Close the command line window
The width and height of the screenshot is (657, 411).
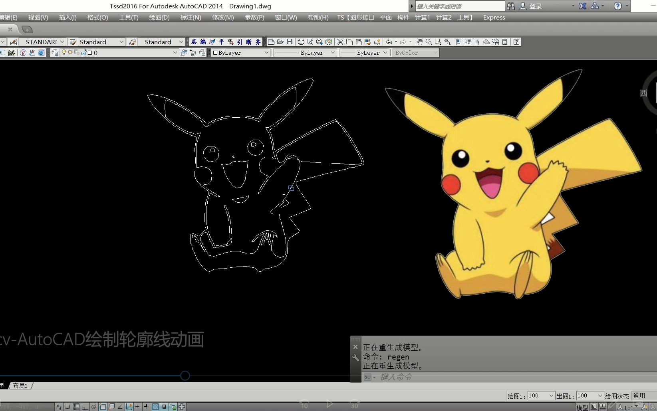coord(355,347)
